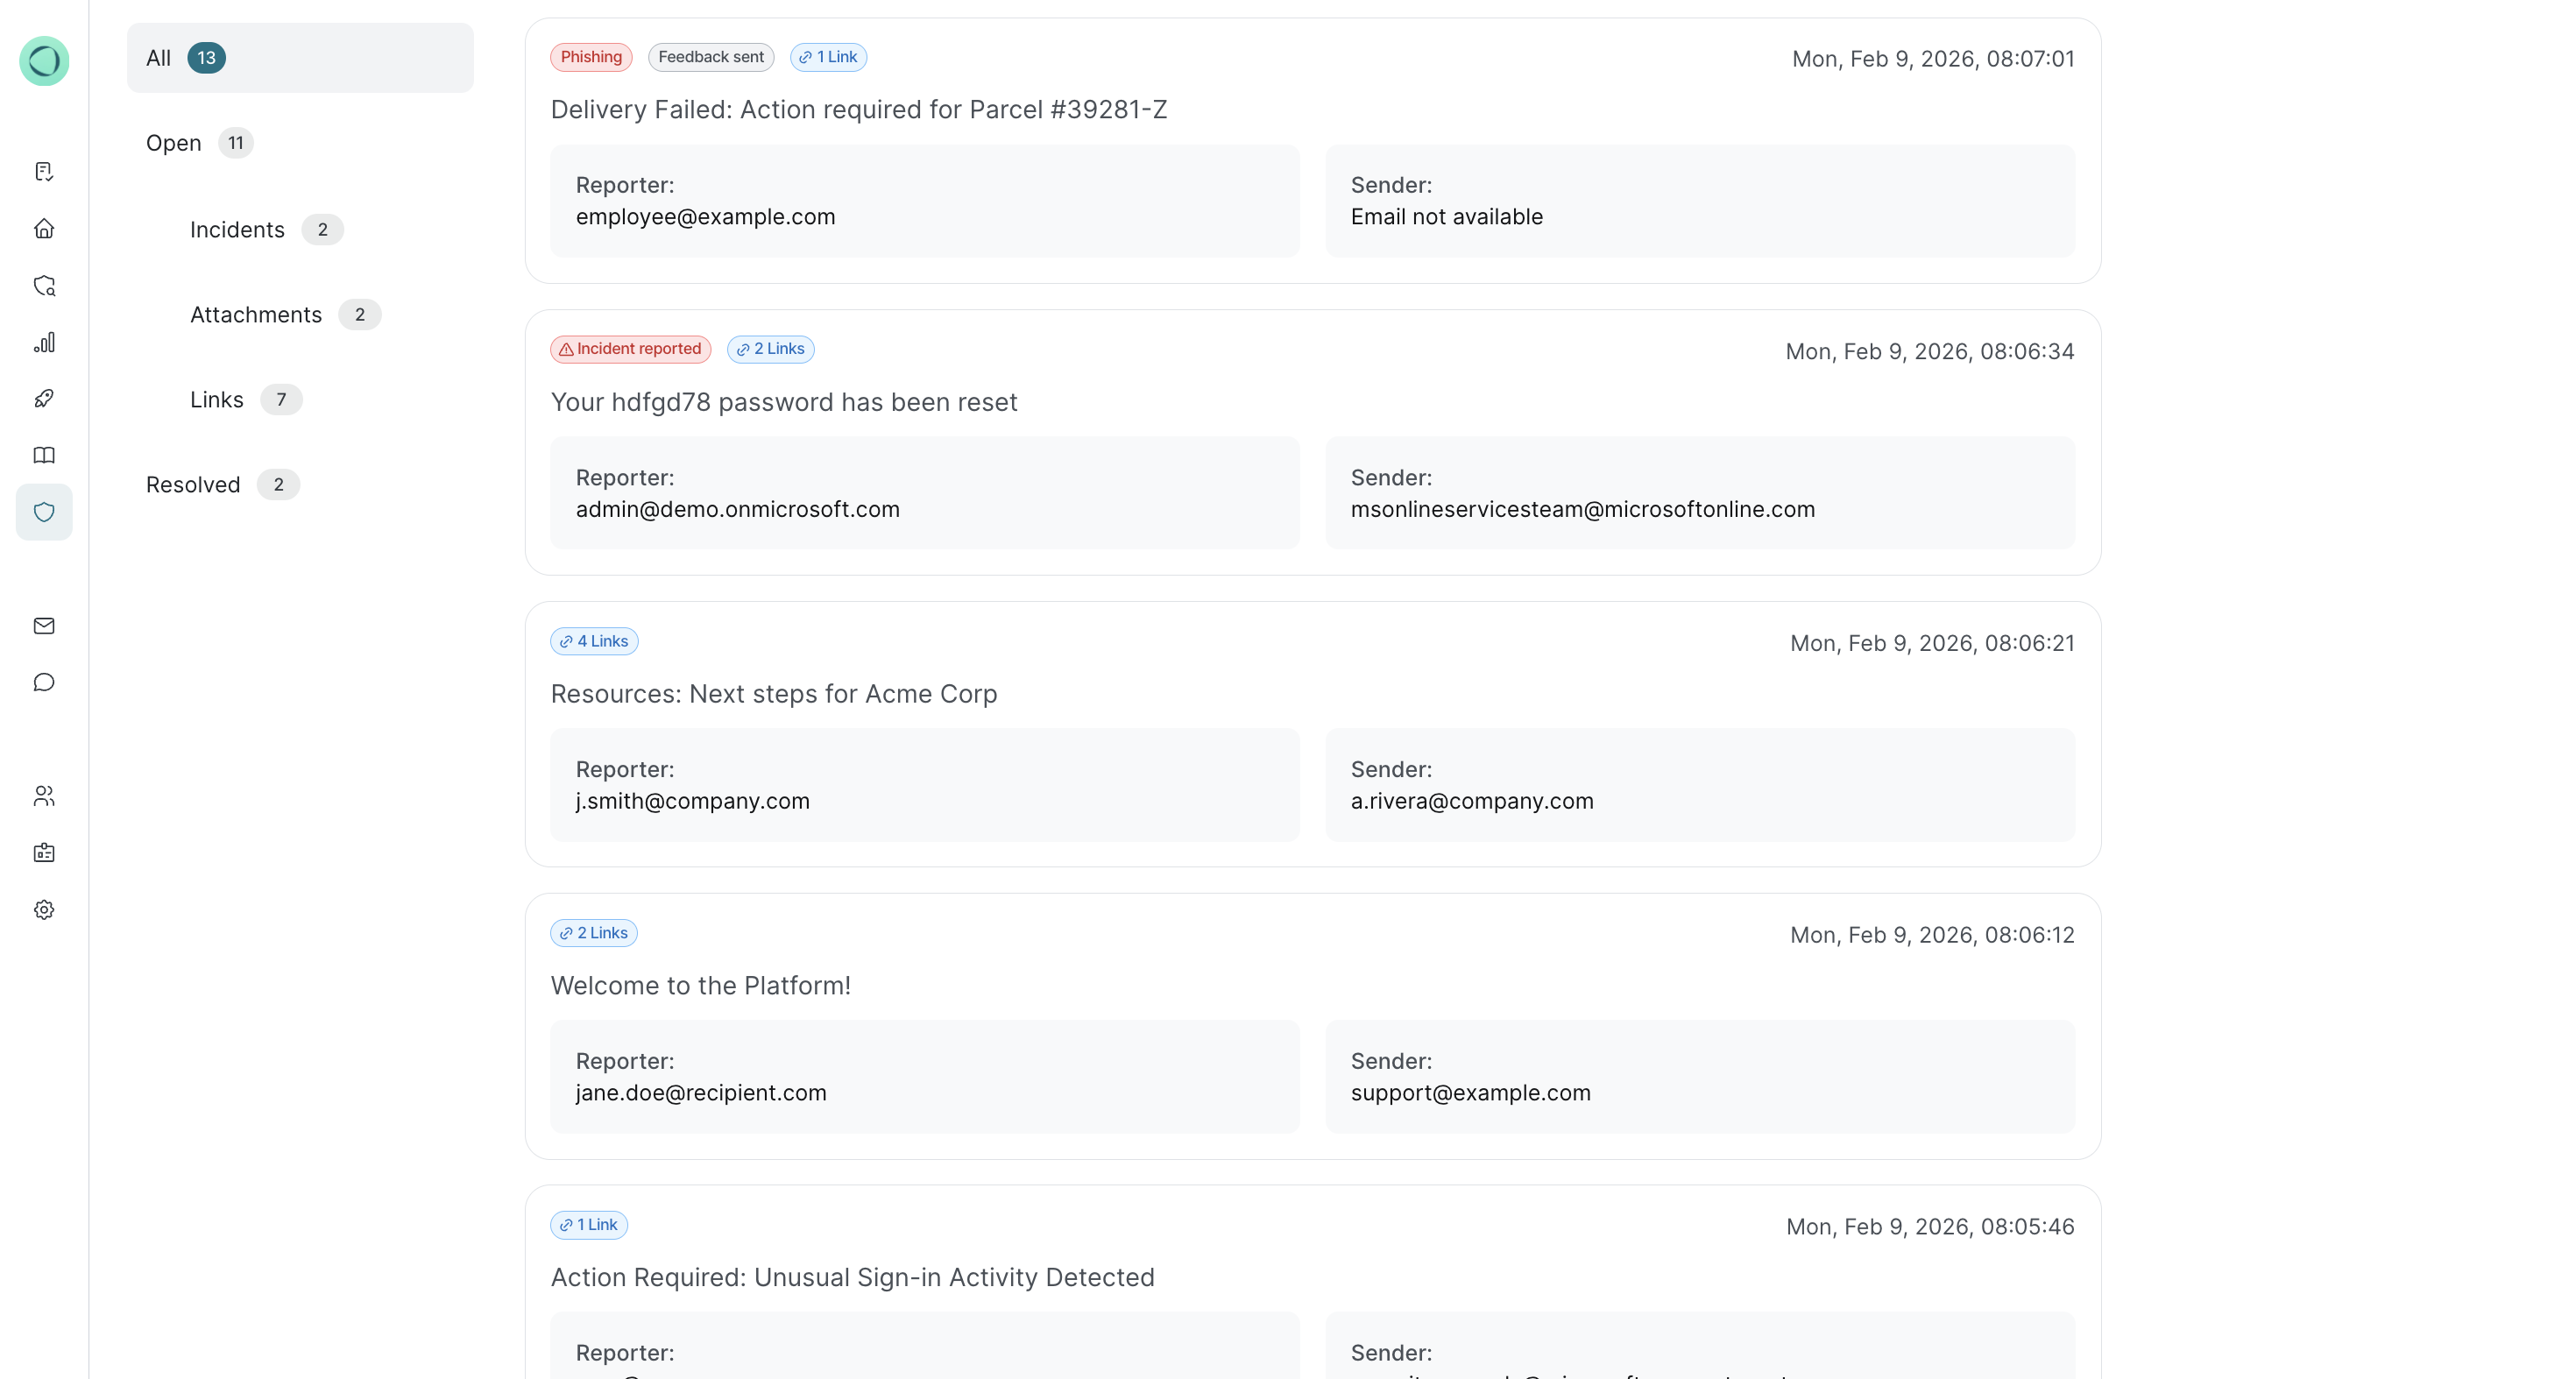
Task: Select the All filter with 13 items
Action: point(300,58)
